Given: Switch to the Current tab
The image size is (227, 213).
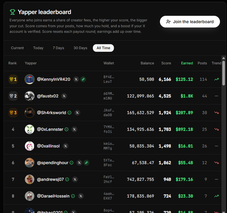Looking at the screenshot, I should [17, 48].
